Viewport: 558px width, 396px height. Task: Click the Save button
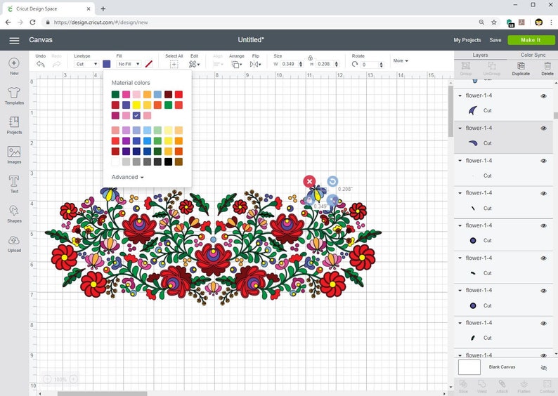click(x=495, y=40)
